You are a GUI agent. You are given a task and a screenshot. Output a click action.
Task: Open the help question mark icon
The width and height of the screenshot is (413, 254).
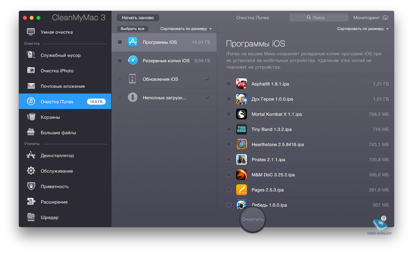point(383,218)
